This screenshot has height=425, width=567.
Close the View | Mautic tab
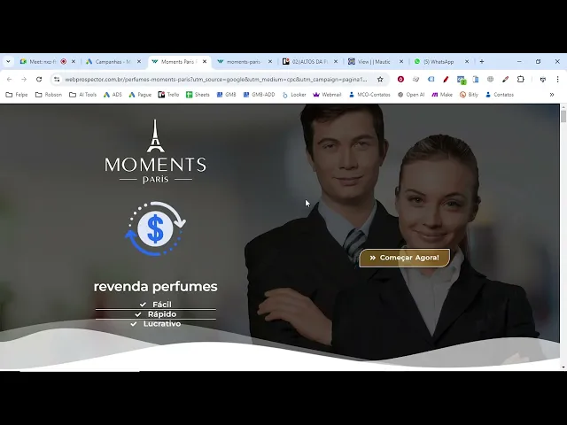click(x=401, y=62)
